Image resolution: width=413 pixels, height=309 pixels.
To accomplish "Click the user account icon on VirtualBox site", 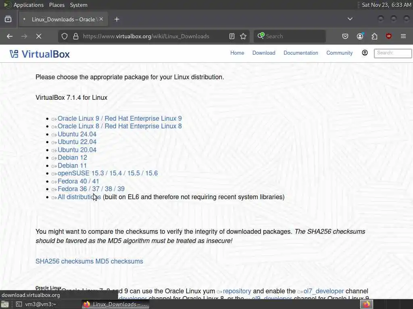I will coord(365,53).
